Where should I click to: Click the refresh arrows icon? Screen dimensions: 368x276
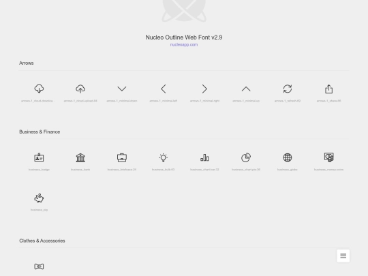tap(288, 89)
